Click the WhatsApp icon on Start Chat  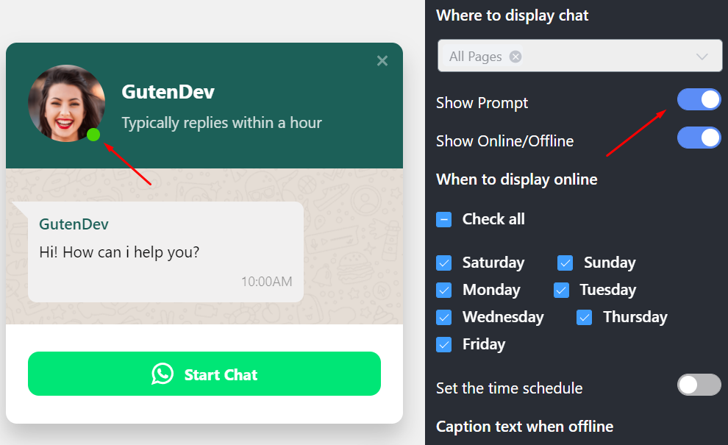point(163,374)
